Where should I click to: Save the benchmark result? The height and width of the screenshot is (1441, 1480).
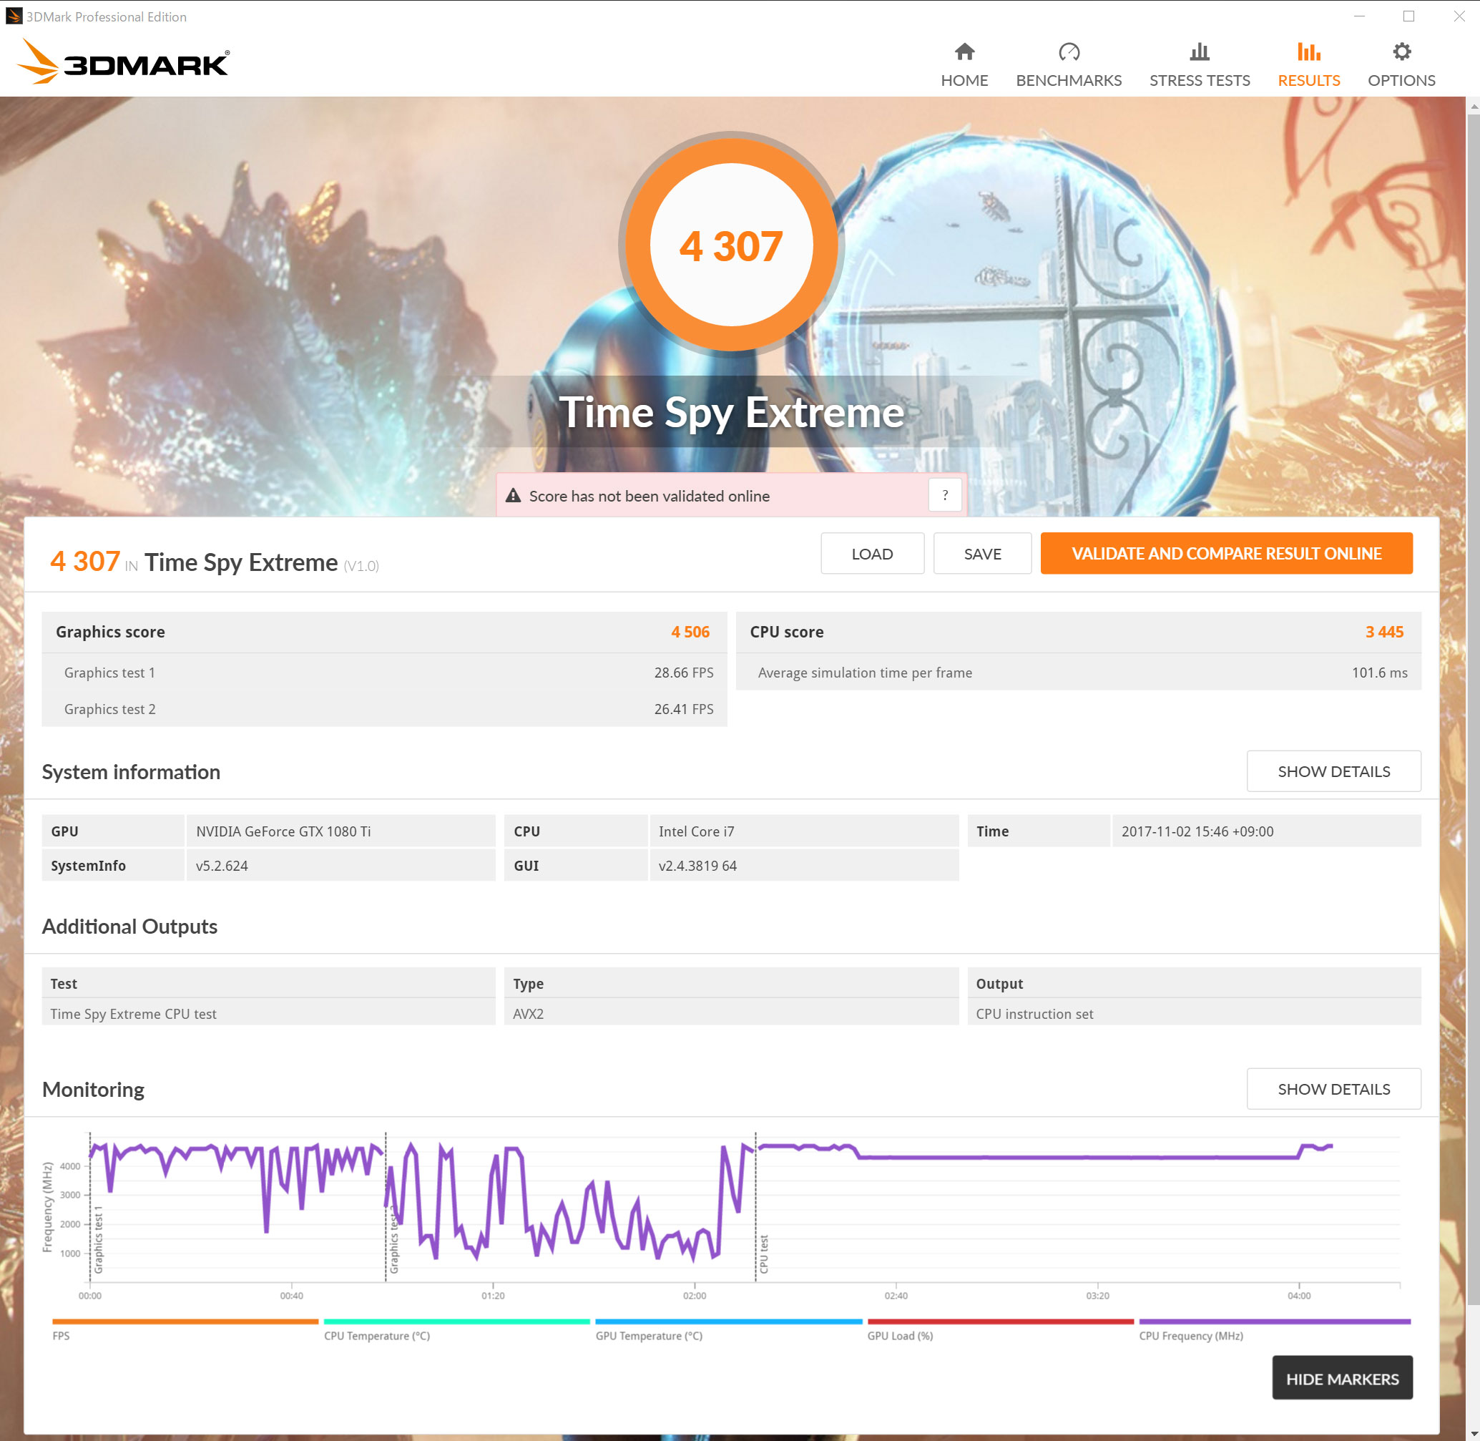981,553
